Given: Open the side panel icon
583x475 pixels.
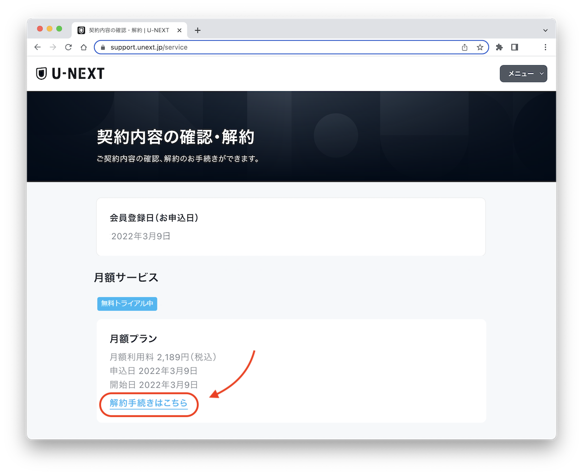Looking at the screenshot, I should click(515, 47).
